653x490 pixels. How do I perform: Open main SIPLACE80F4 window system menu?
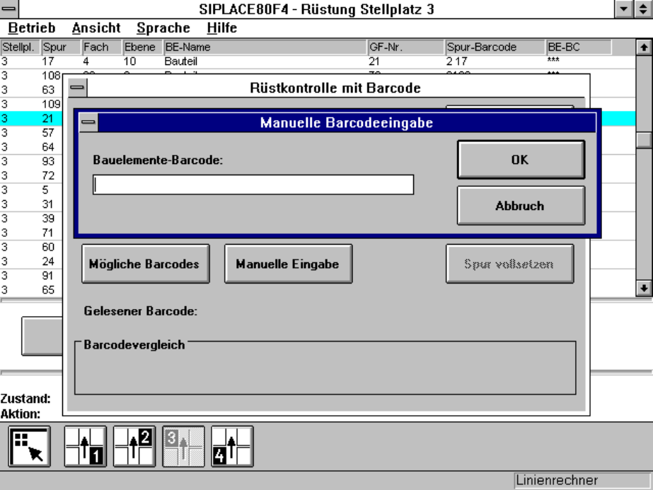point(9,8)
